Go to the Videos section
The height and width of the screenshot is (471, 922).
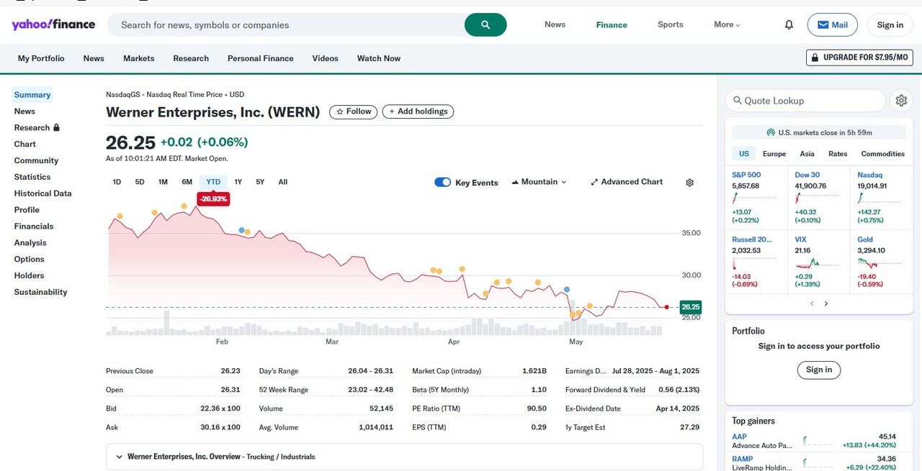[x=325, y=58]
